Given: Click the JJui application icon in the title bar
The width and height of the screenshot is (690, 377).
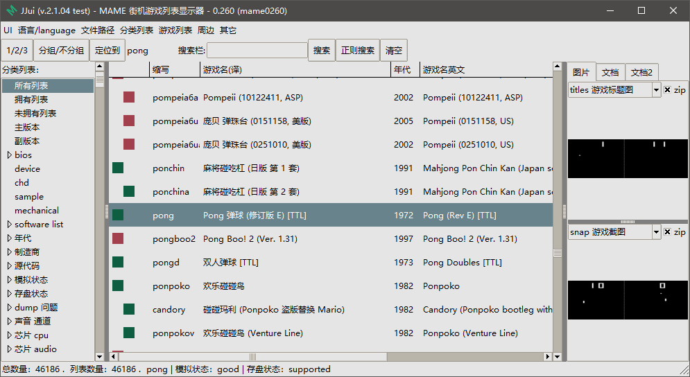Looking at the screenshot, I should (x=11, y=10).
